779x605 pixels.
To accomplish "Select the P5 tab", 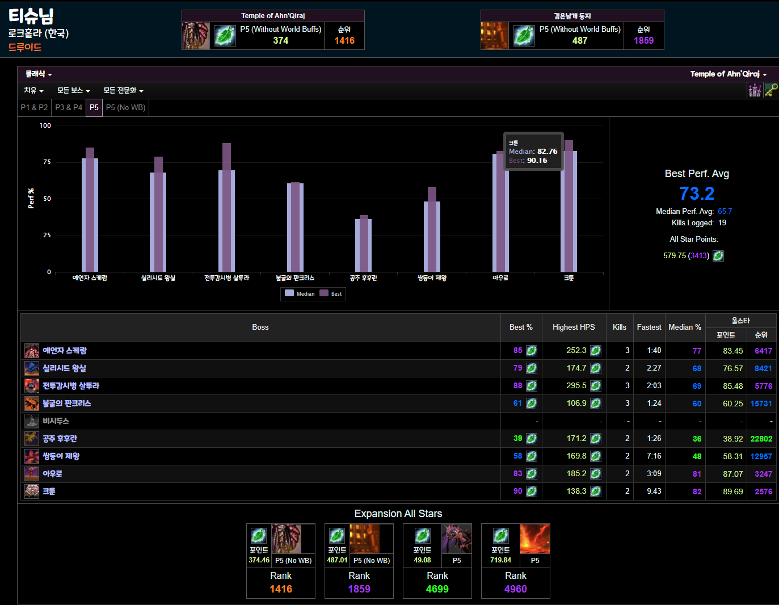I will point(94,107).
